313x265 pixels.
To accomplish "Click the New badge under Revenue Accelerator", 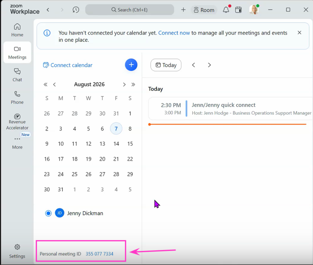I will (25, 135).
